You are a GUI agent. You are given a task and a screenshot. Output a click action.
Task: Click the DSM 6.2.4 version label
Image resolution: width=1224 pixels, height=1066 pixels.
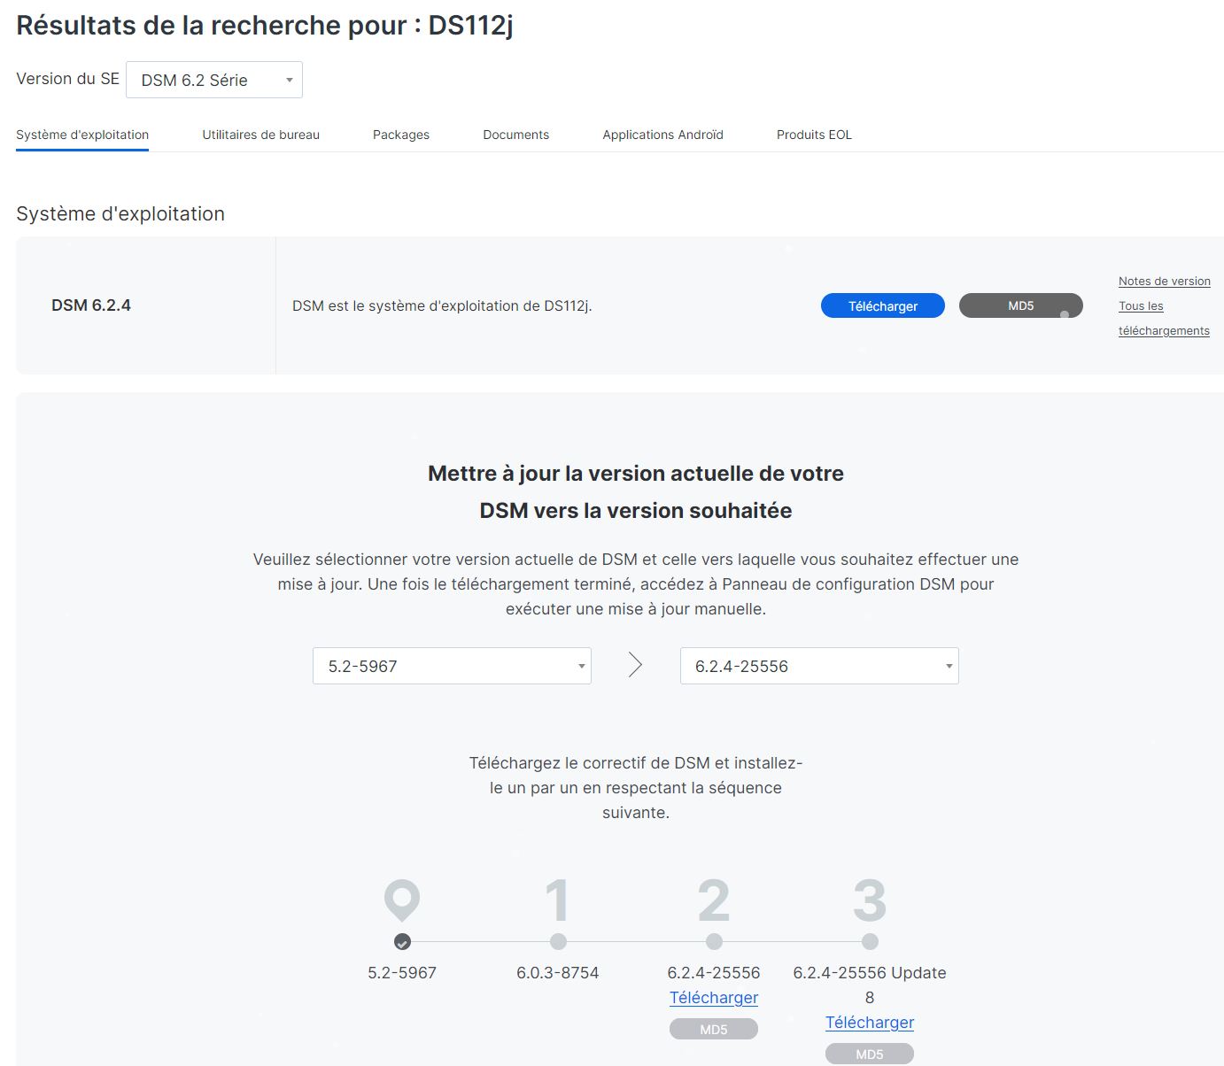[x=91, y=305]
